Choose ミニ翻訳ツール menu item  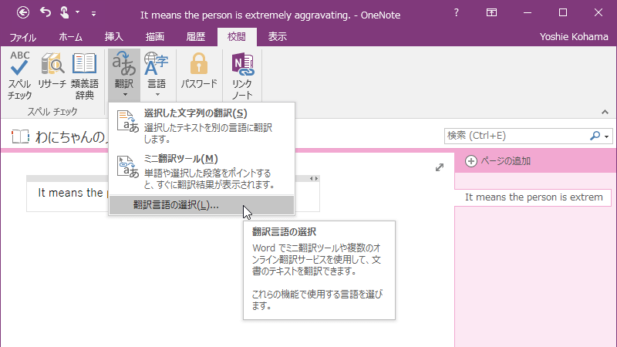point(201,171)
